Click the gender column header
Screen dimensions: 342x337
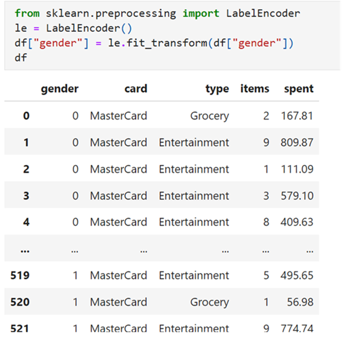[x=60, y=89]
